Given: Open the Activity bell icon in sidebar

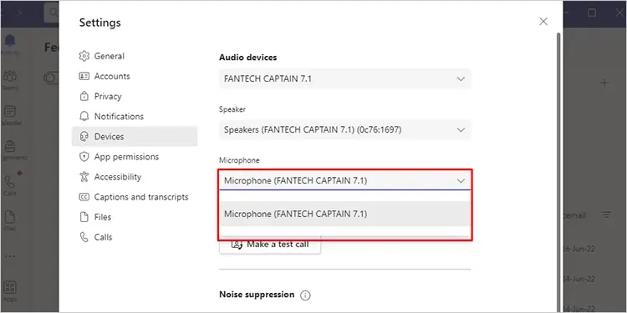Looking at the screenshot, I should (9, 41).
